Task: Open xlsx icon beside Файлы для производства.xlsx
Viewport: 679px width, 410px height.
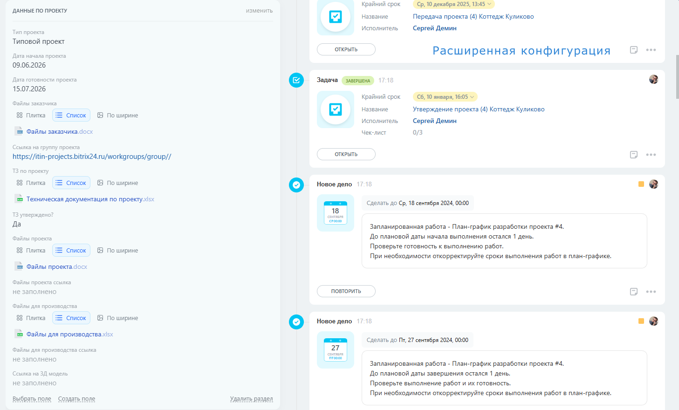Action: pyautogui.click(x=19, y=334)
